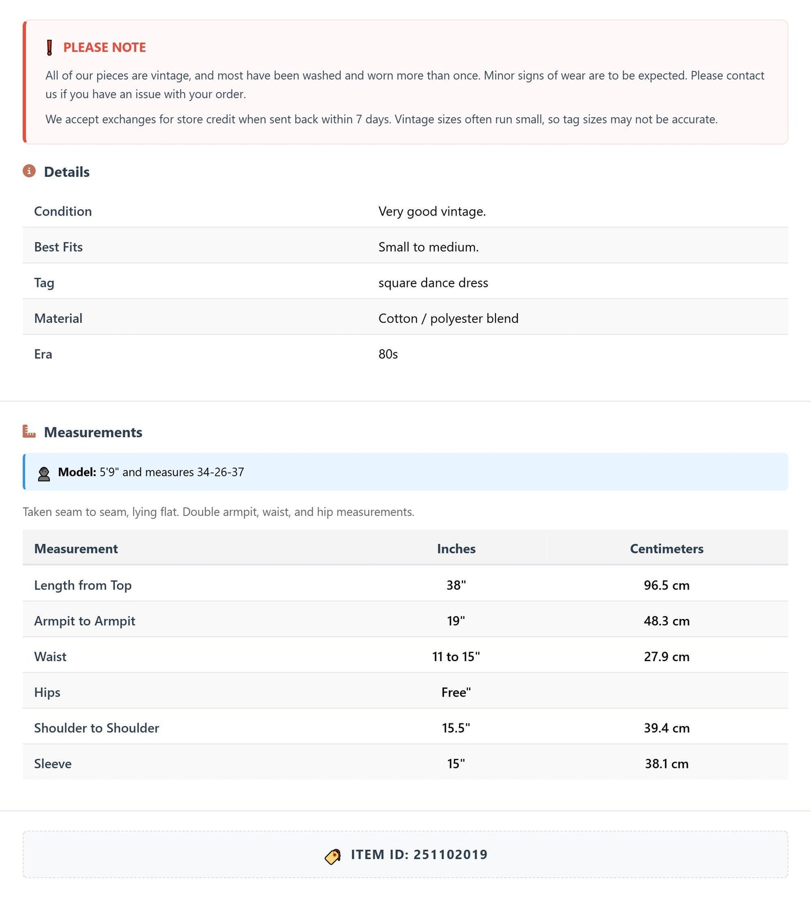
Task: Click the Hips row Free value
Action: click(x=456, y=692)
